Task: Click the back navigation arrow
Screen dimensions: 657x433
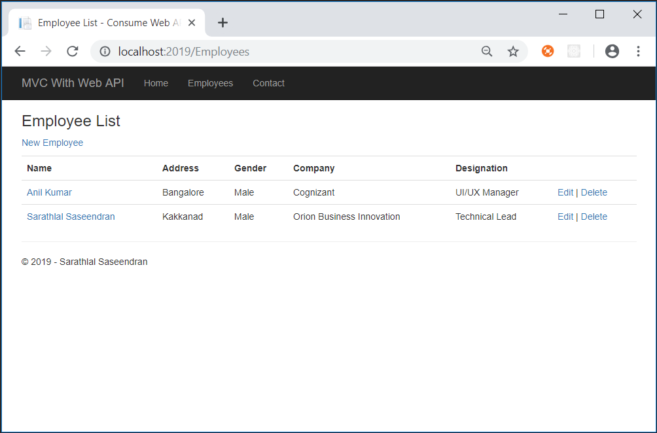Action: (20, 51)
